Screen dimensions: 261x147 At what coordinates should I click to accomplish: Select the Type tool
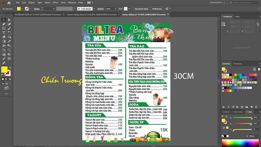[x=4, y=33]
